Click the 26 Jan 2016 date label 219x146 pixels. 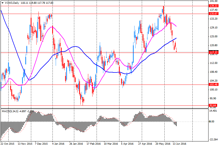(x=76, y=144)
